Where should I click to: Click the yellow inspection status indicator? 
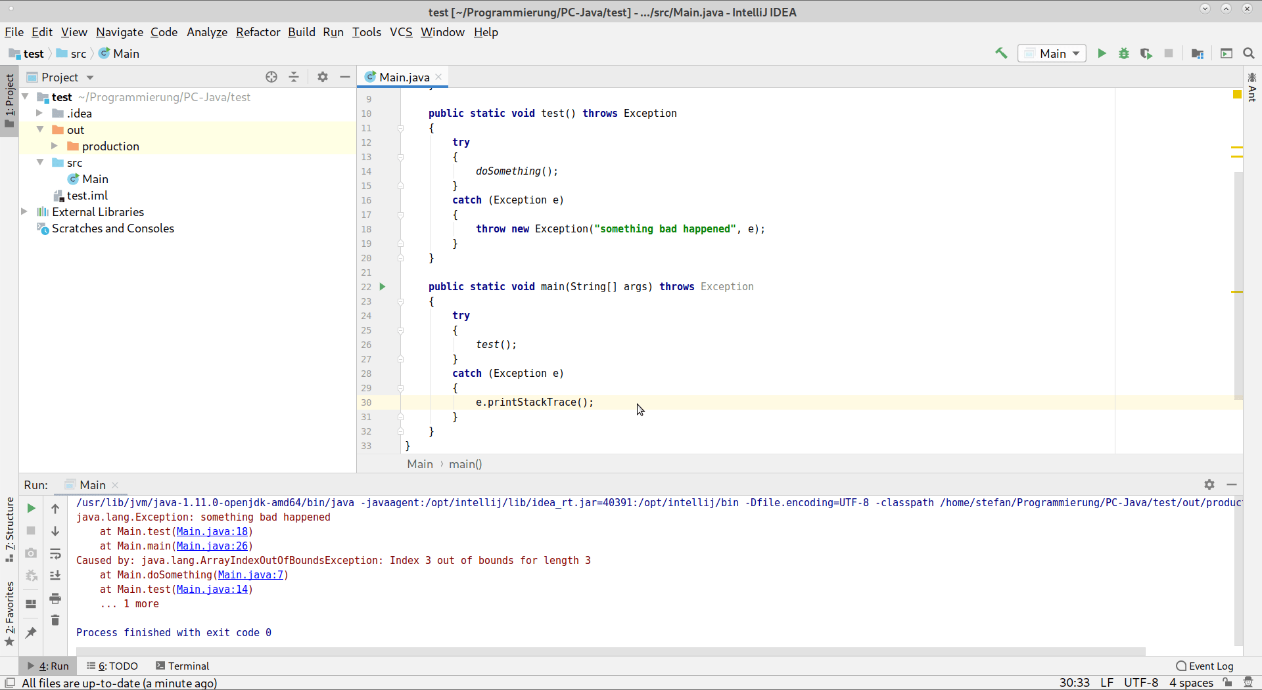click(x=1237, y=95)
